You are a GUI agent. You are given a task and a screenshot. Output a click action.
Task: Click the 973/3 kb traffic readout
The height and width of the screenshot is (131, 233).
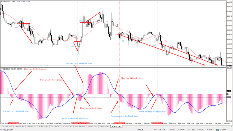pos(223,130)
